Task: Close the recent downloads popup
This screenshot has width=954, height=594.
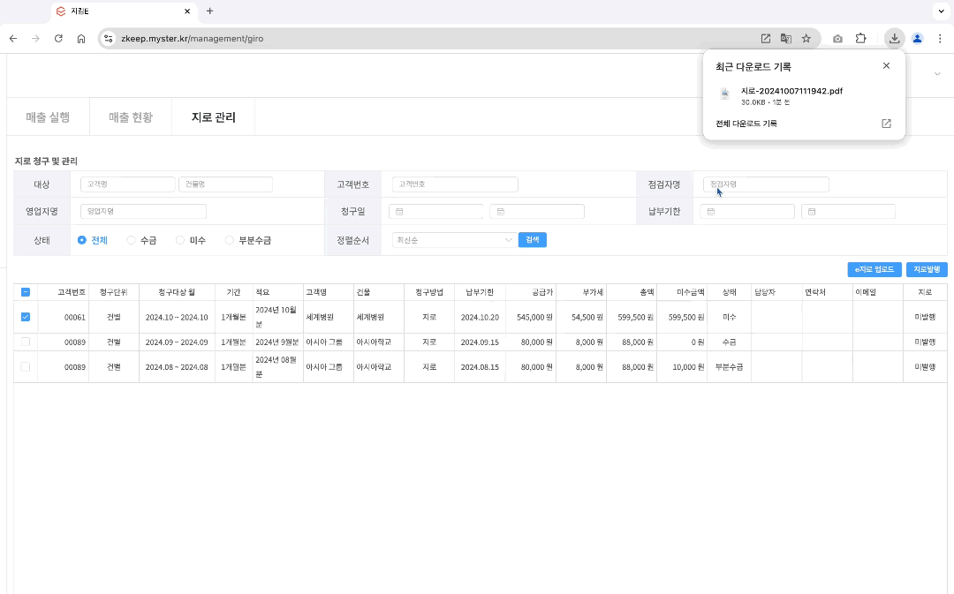Action: click(886, 65)
